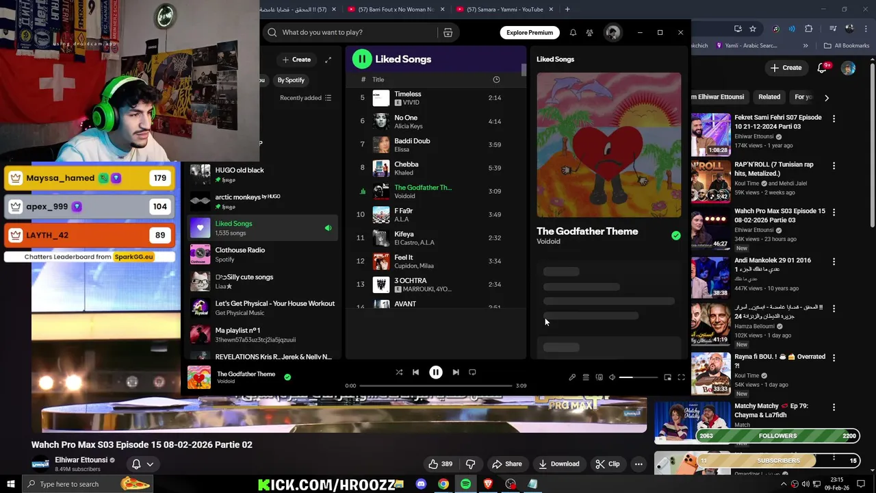
Task: Open the Spotify queue icon
Action: click(x=586, y=377)
